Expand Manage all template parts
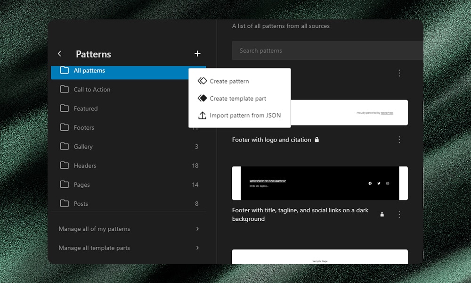The width and height of the screenshot is (471, 283). 129,248
